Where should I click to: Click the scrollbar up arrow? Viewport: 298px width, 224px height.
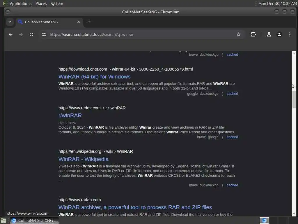(x=294, y=54)
